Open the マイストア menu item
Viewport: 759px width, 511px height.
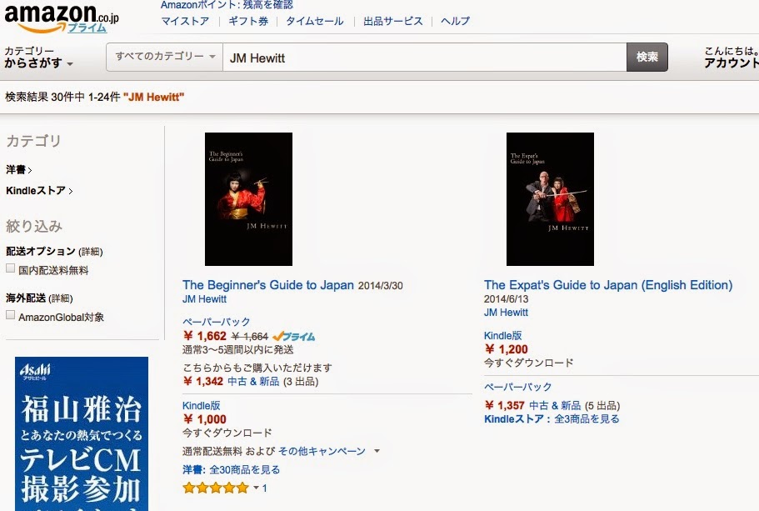[x=185, y=21]
